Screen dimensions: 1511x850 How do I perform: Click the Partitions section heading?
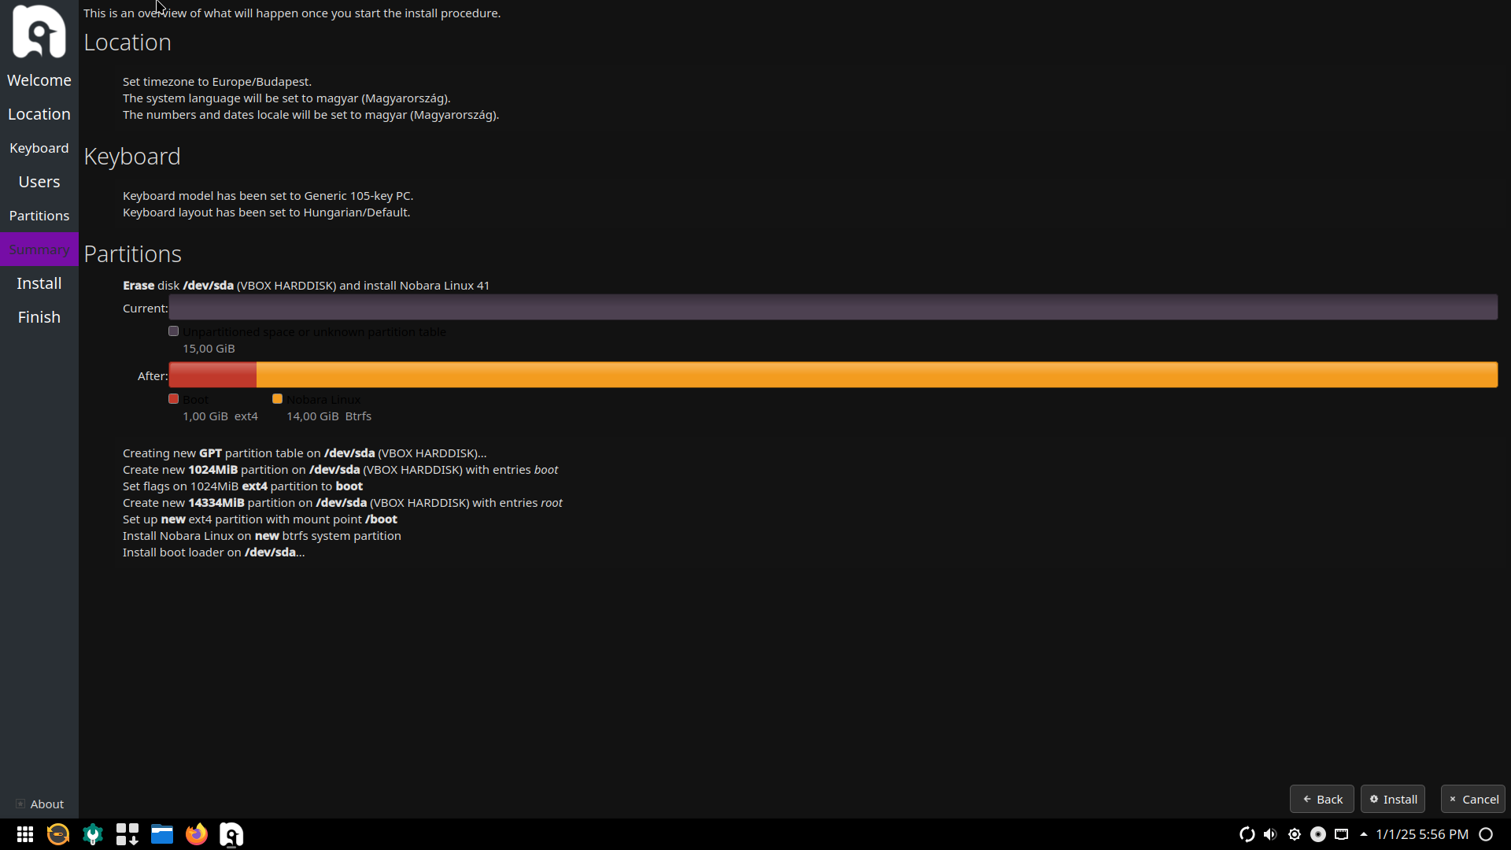click(x=132, y=254)
